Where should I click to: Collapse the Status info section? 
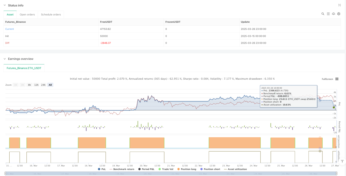pos(5,5)
